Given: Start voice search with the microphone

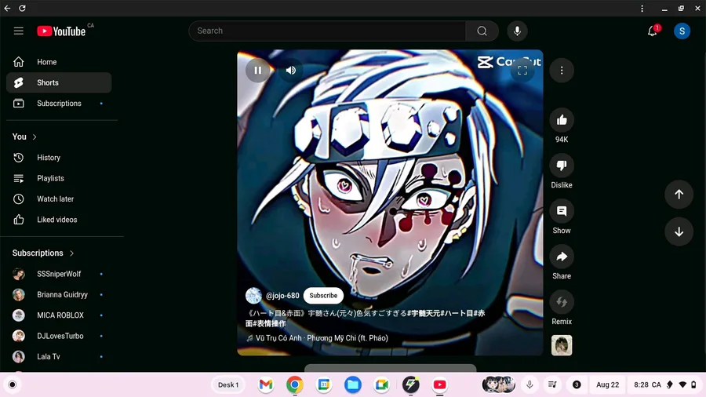Looking at the screenshot, I should coord(517,31).
